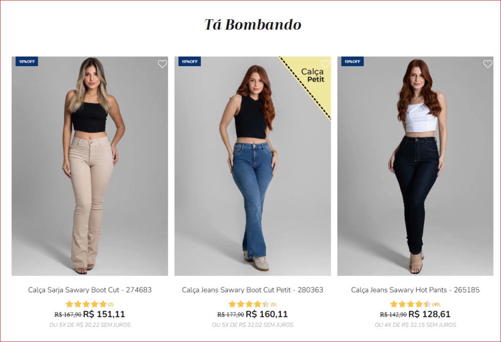This screenshot has height=342, width=501.
Task: Favorite the Calça Sarja Boot Cut with heart icon
Action: pos(162,64)
